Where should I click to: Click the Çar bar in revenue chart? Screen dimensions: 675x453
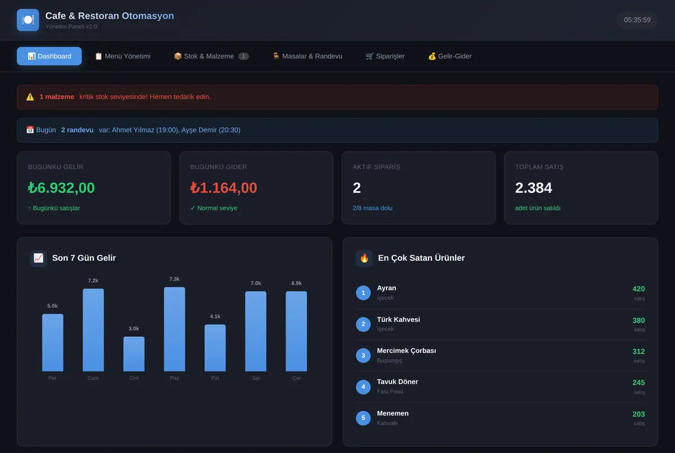pos(296,332)
